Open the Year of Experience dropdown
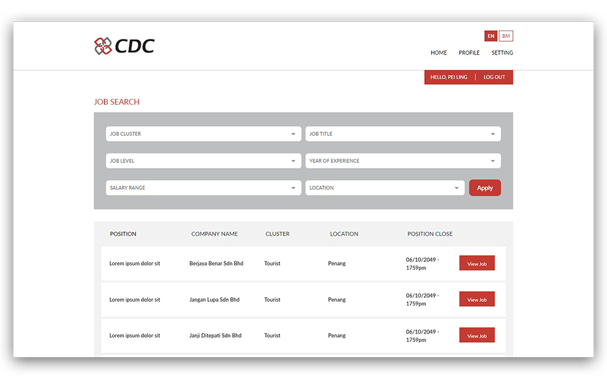The width and height of the screenshot is (607, 379). click(x=402, y=161)
